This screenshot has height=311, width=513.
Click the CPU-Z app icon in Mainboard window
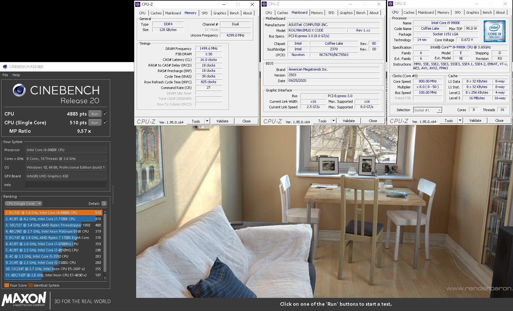click(x=264, y=4)
